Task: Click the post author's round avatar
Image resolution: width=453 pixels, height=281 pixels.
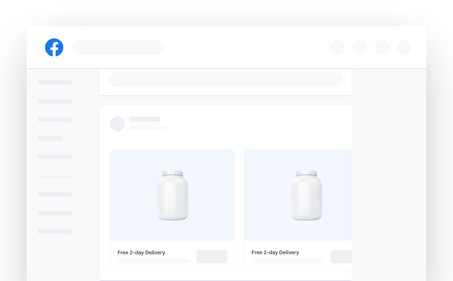Action: [x=117, y=124]
